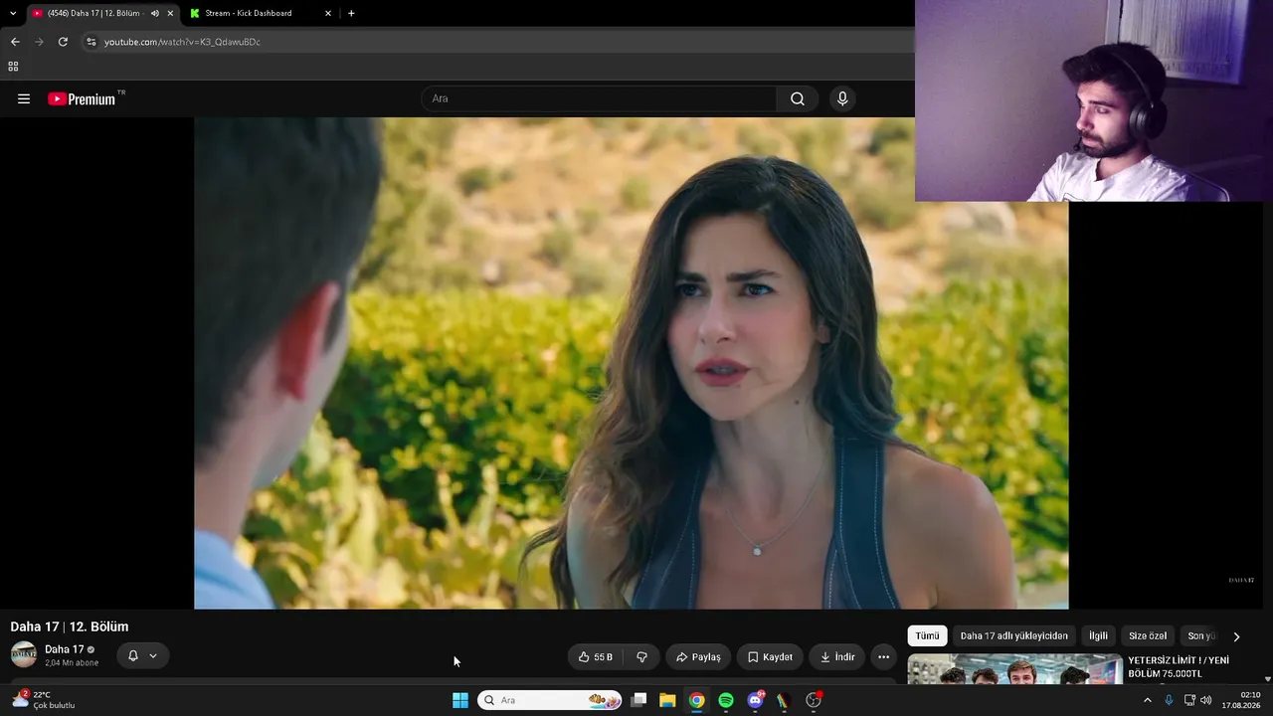The height and width of the screenshot is (716, 1273).
Task: Mute the Daha 17 tab audio icon
Action: pyautogui.click(x=155, y=13)
